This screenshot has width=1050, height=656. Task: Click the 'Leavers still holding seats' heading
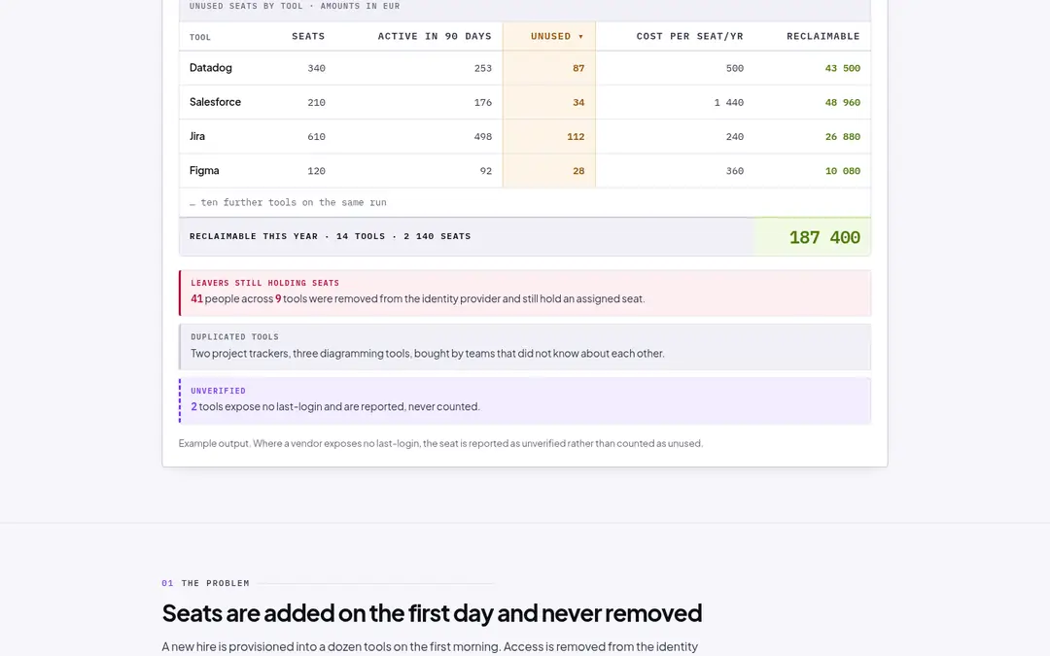coord(265,283)
